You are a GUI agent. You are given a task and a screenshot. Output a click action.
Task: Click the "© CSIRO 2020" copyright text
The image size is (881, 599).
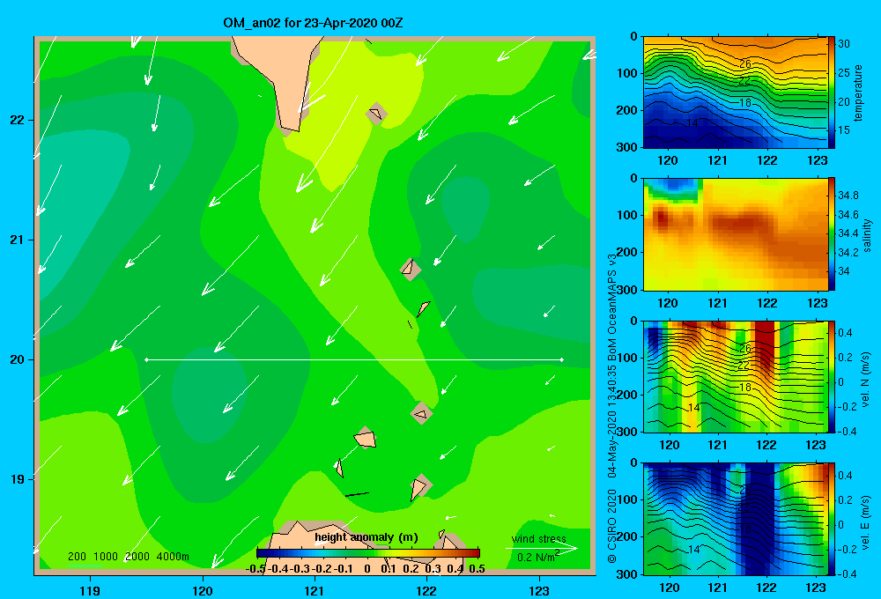pyautogui.click(x=612, y=526)
